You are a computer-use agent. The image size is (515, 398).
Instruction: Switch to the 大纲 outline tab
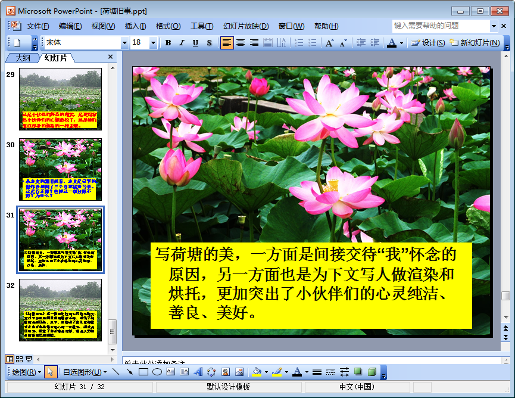[x=23, y=58]
